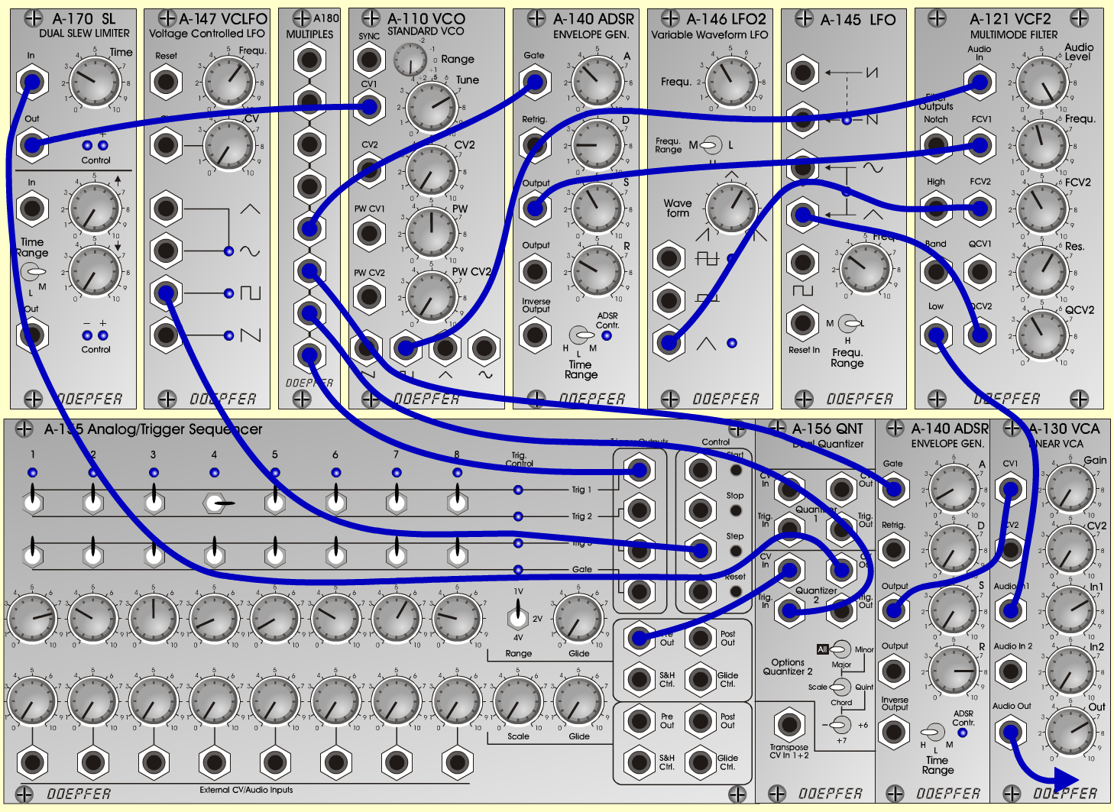Click the topmost jack on A180 Multiples
The width and height of the screenshot is (1114, 812).
[x=309, y=60]
